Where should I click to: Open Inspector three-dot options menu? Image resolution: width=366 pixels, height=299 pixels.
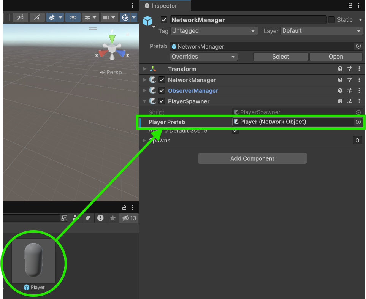[x=358, y=5]
